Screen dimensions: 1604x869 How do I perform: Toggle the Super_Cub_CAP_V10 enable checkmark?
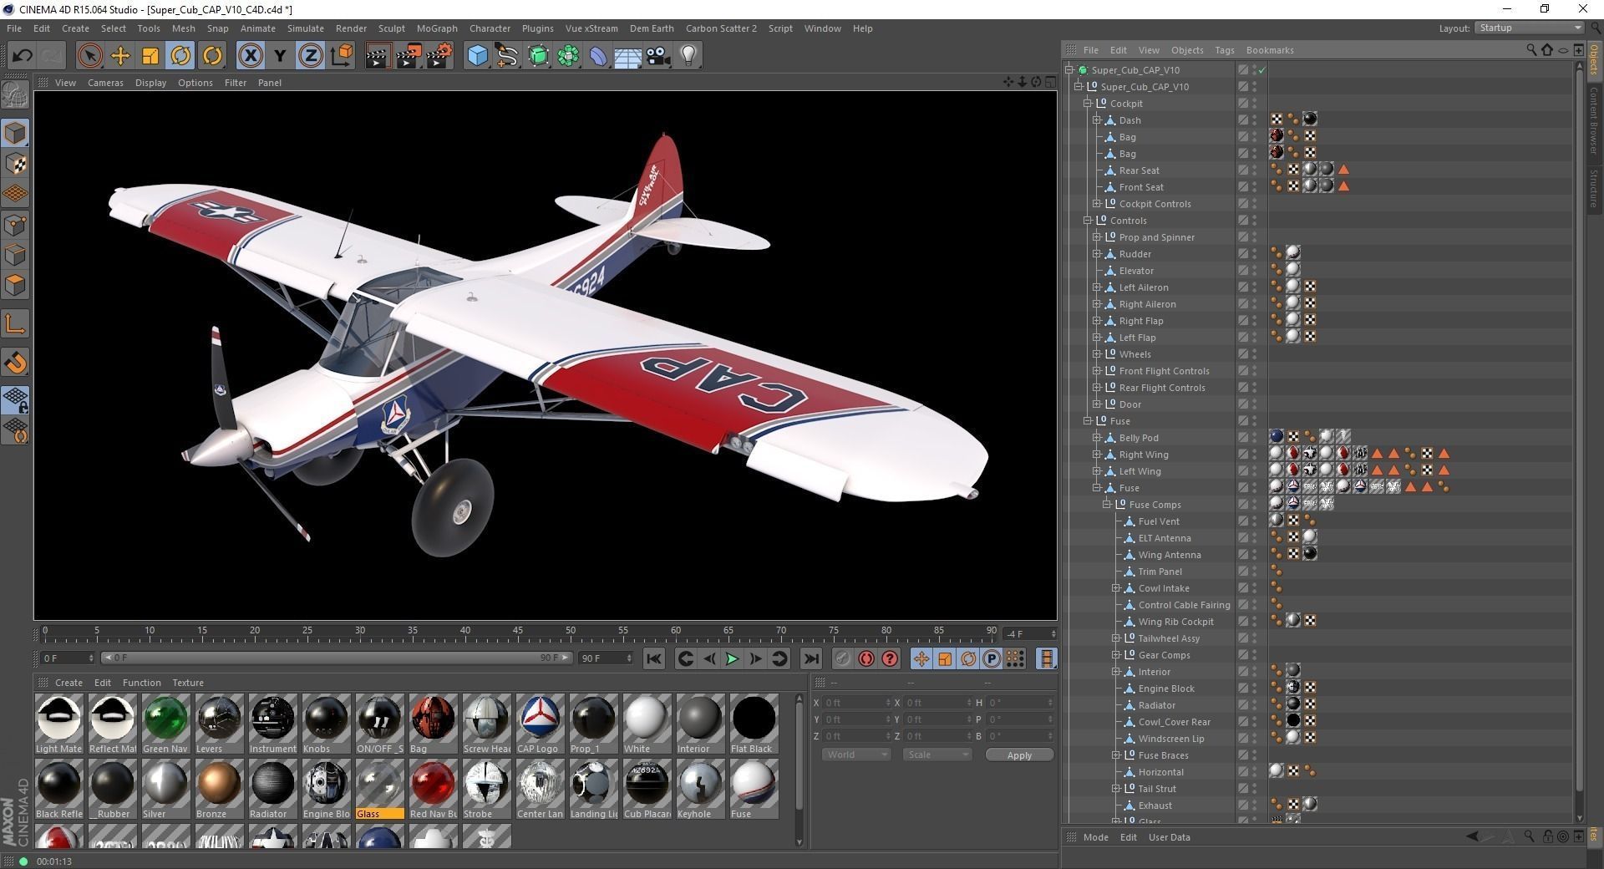point(1262,70)
